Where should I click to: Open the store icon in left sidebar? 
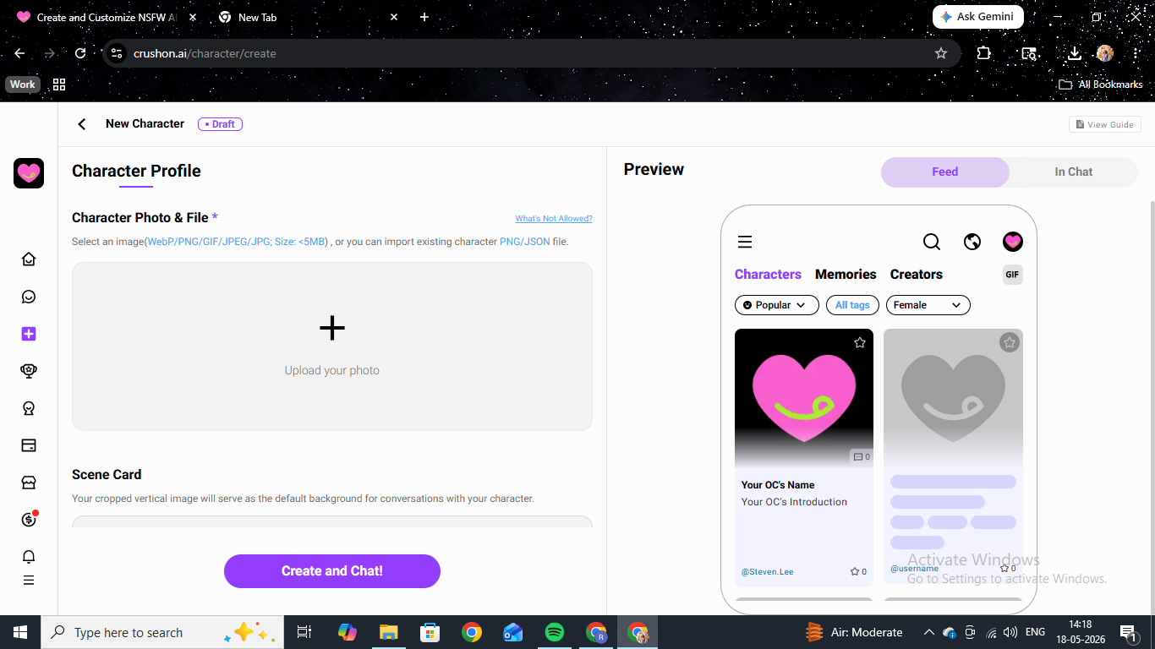point(29,483)
